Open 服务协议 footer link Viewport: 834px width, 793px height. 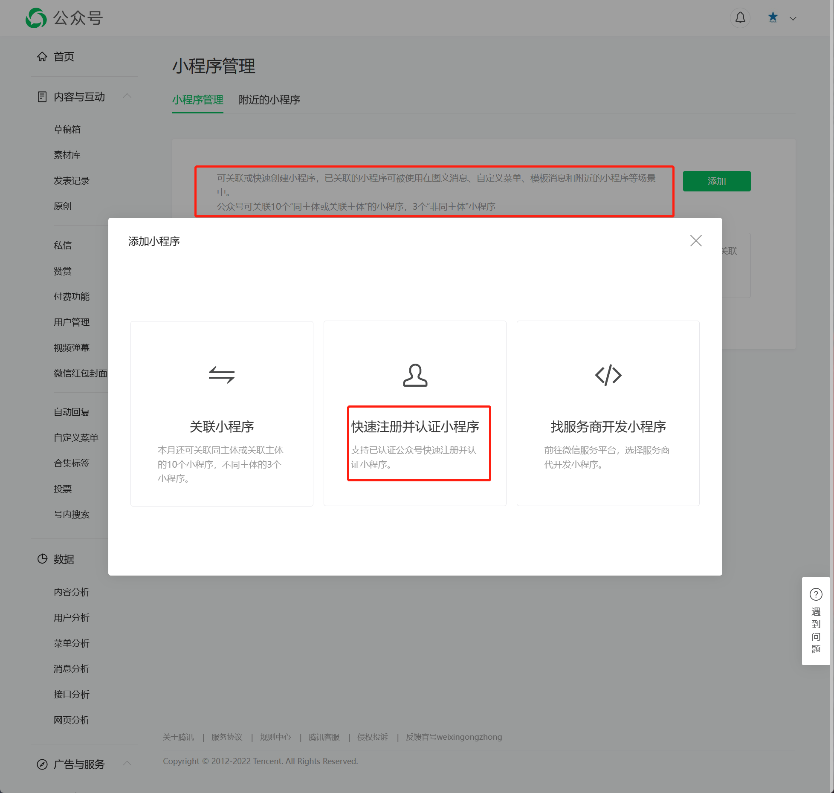pyautogui.click(x=226, y=737)
